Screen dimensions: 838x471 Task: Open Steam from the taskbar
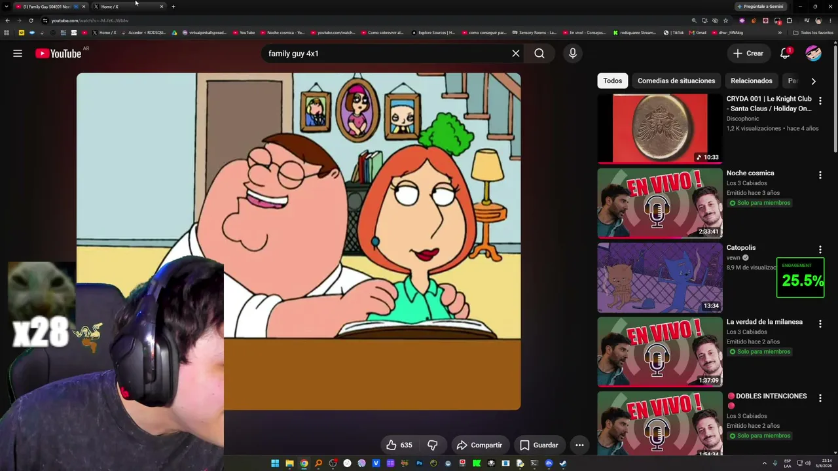pos(563,464)
